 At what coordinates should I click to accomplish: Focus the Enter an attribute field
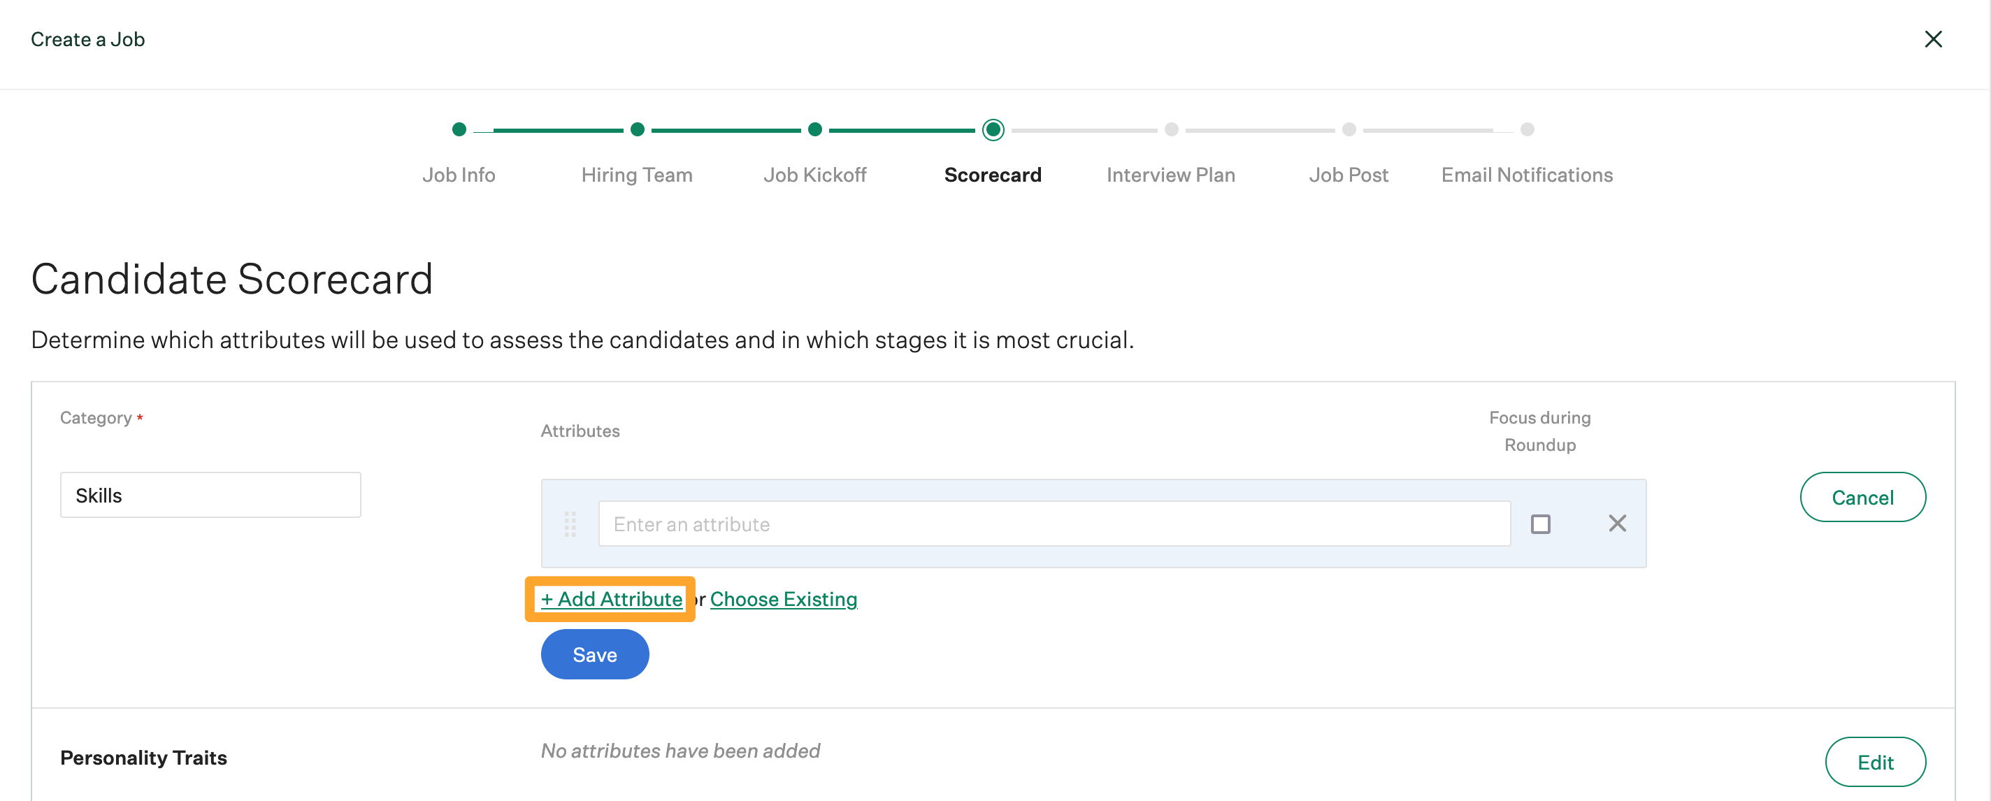pos(1054,524)
